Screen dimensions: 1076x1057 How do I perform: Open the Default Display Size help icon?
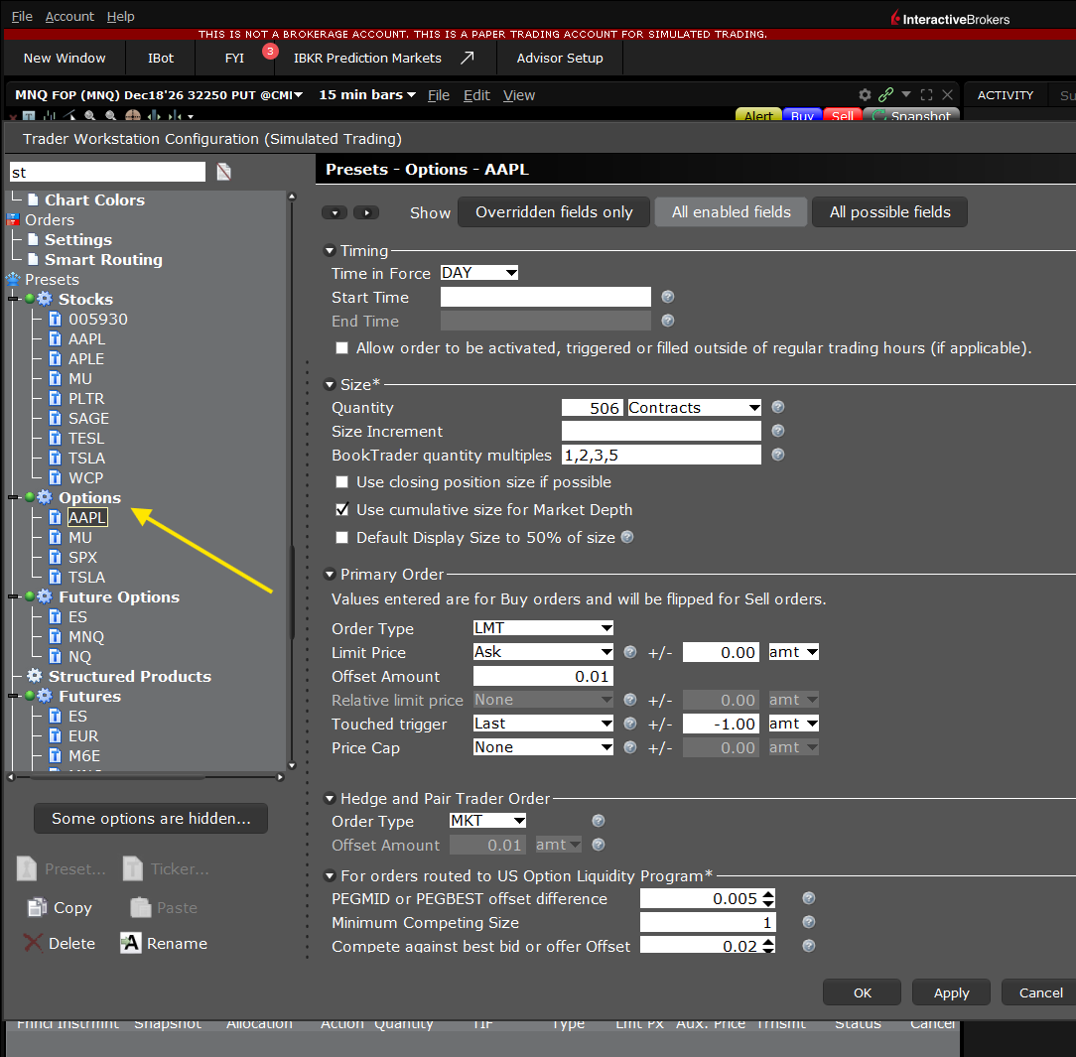tap(627, 537)
